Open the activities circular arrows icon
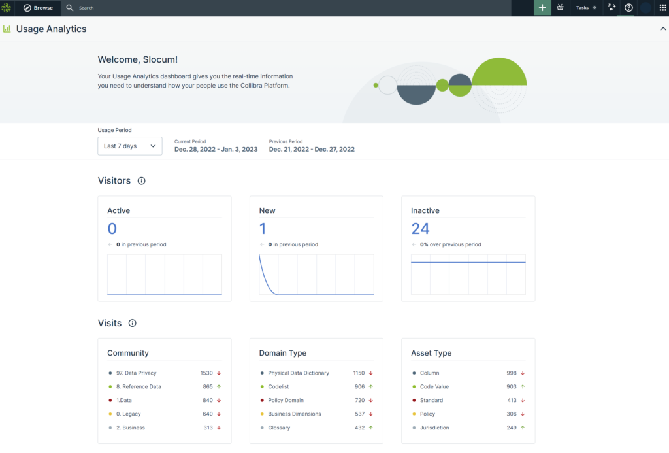Screen dimensions: 669x453 [x=612, y=8]
